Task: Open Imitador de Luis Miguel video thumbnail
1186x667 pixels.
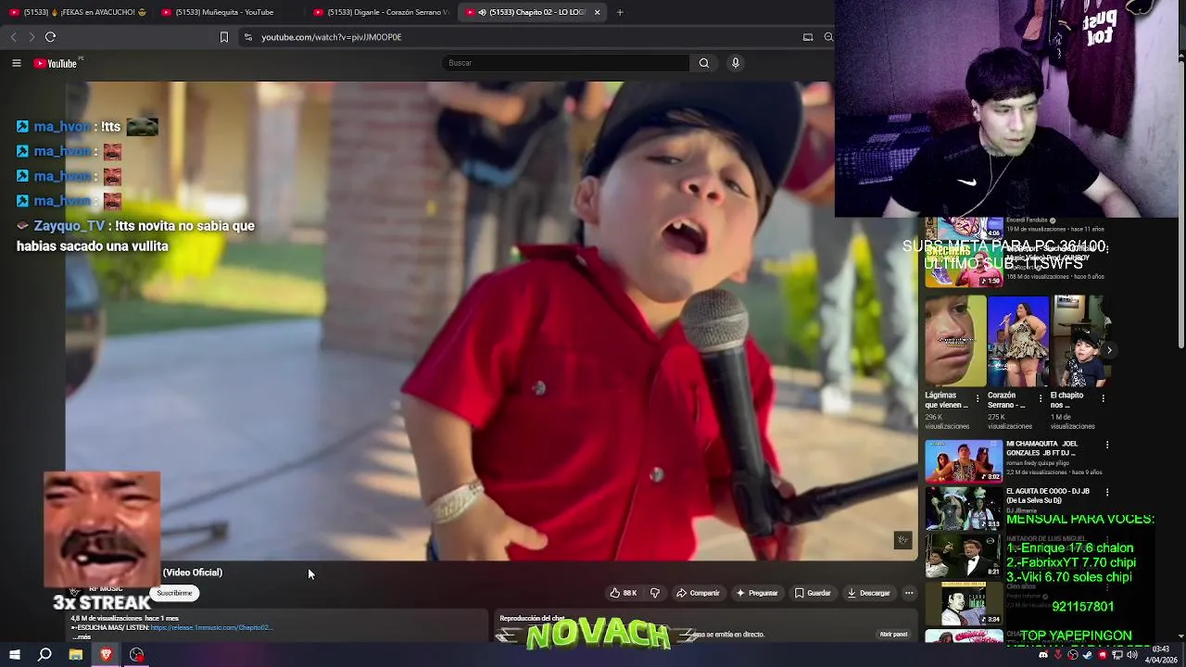Action: click(964, 555)
